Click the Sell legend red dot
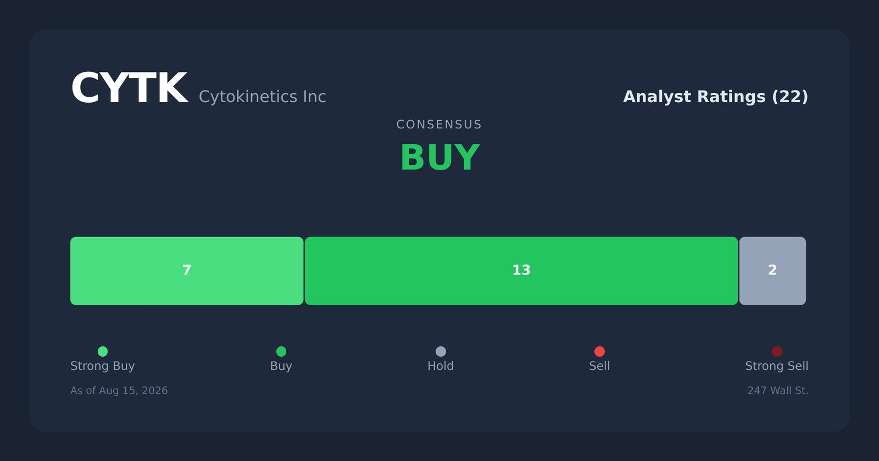879x461 pixels. coord(599,351)
